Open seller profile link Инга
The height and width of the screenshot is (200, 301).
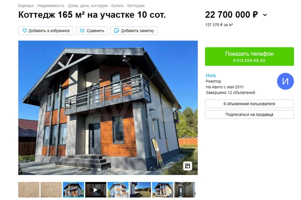click(211, 76)
